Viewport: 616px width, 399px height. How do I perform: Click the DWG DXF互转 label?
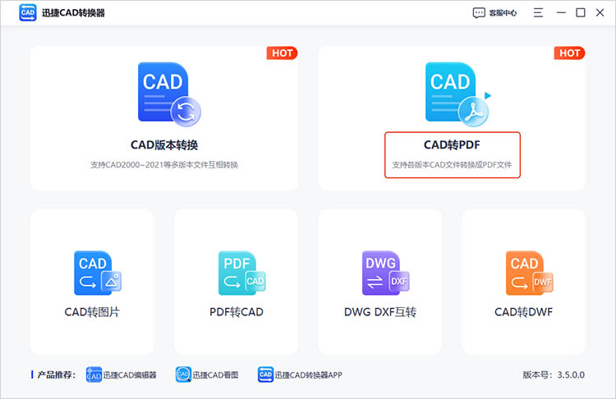[x=380, y=312]
